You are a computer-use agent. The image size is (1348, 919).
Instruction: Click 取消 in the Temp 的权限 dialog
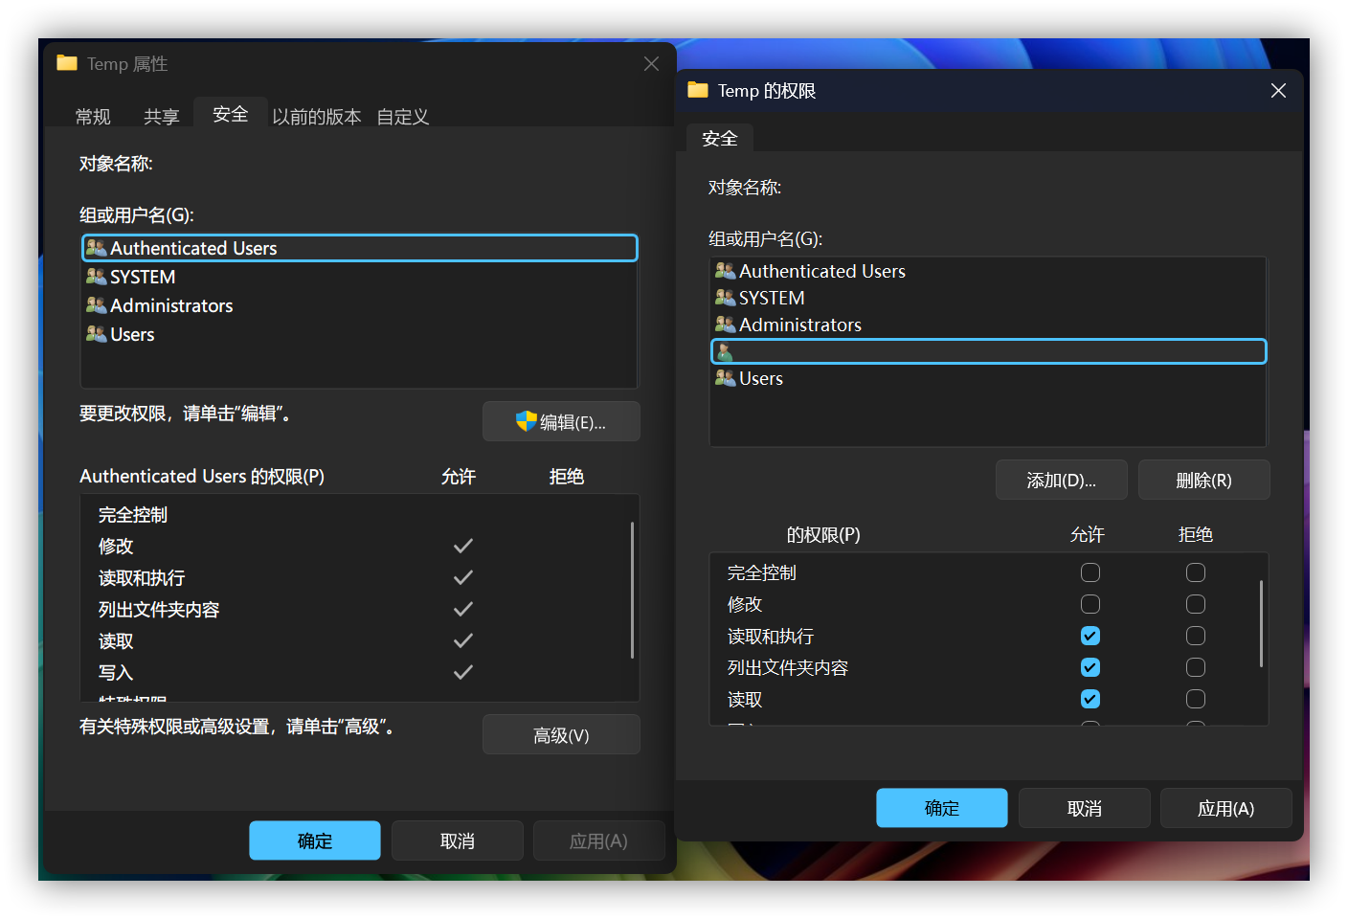tap(1085, 808)
